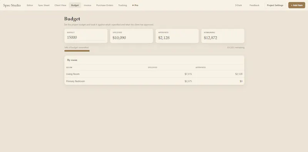
Task: Click the 'By room' heading
Action: 72,60
